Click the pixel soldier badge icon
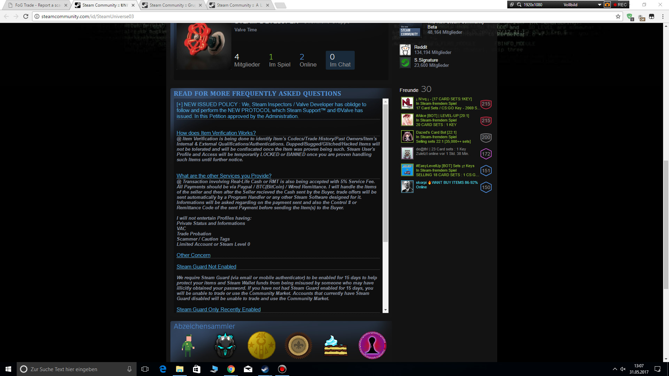Image resolution: width=669 pixels, height=376 pixels. pos(188,345)
